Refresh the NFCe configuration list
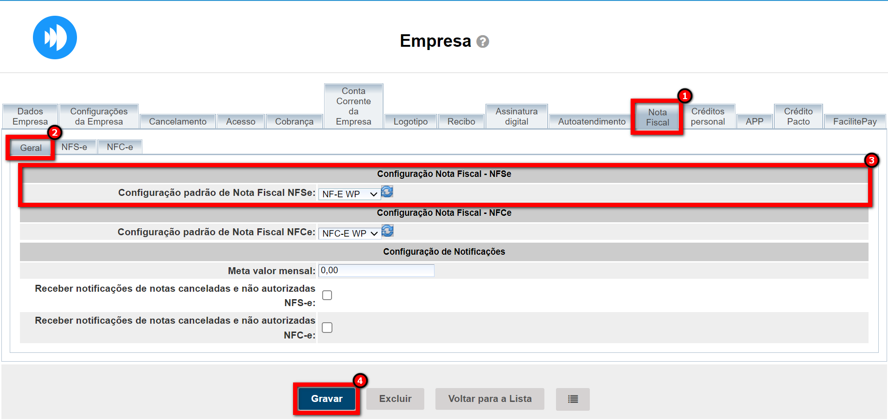The width and height of the screenshot is (888, 420). pyautogui.click(x=388, y=231)
